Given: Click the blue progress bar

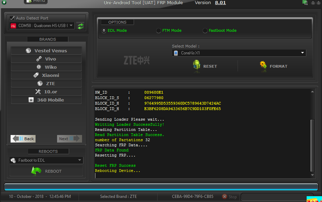Looking at the screenshot, I should [x=161, y=187].
